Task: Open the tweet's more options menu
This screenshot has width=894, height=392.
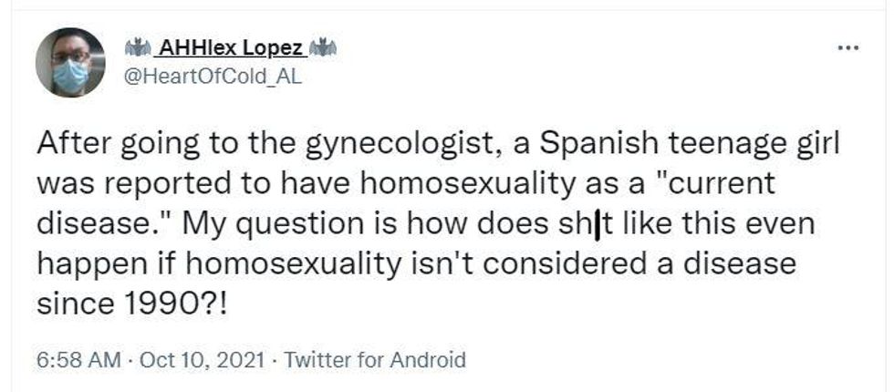Action: [x=848, y=46]
